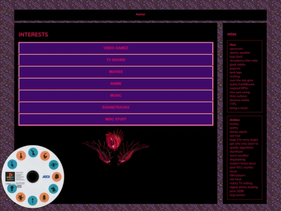Click "dog barking" in the dislikes list
This screenshot has width=281, height=211.
point(237,159)
